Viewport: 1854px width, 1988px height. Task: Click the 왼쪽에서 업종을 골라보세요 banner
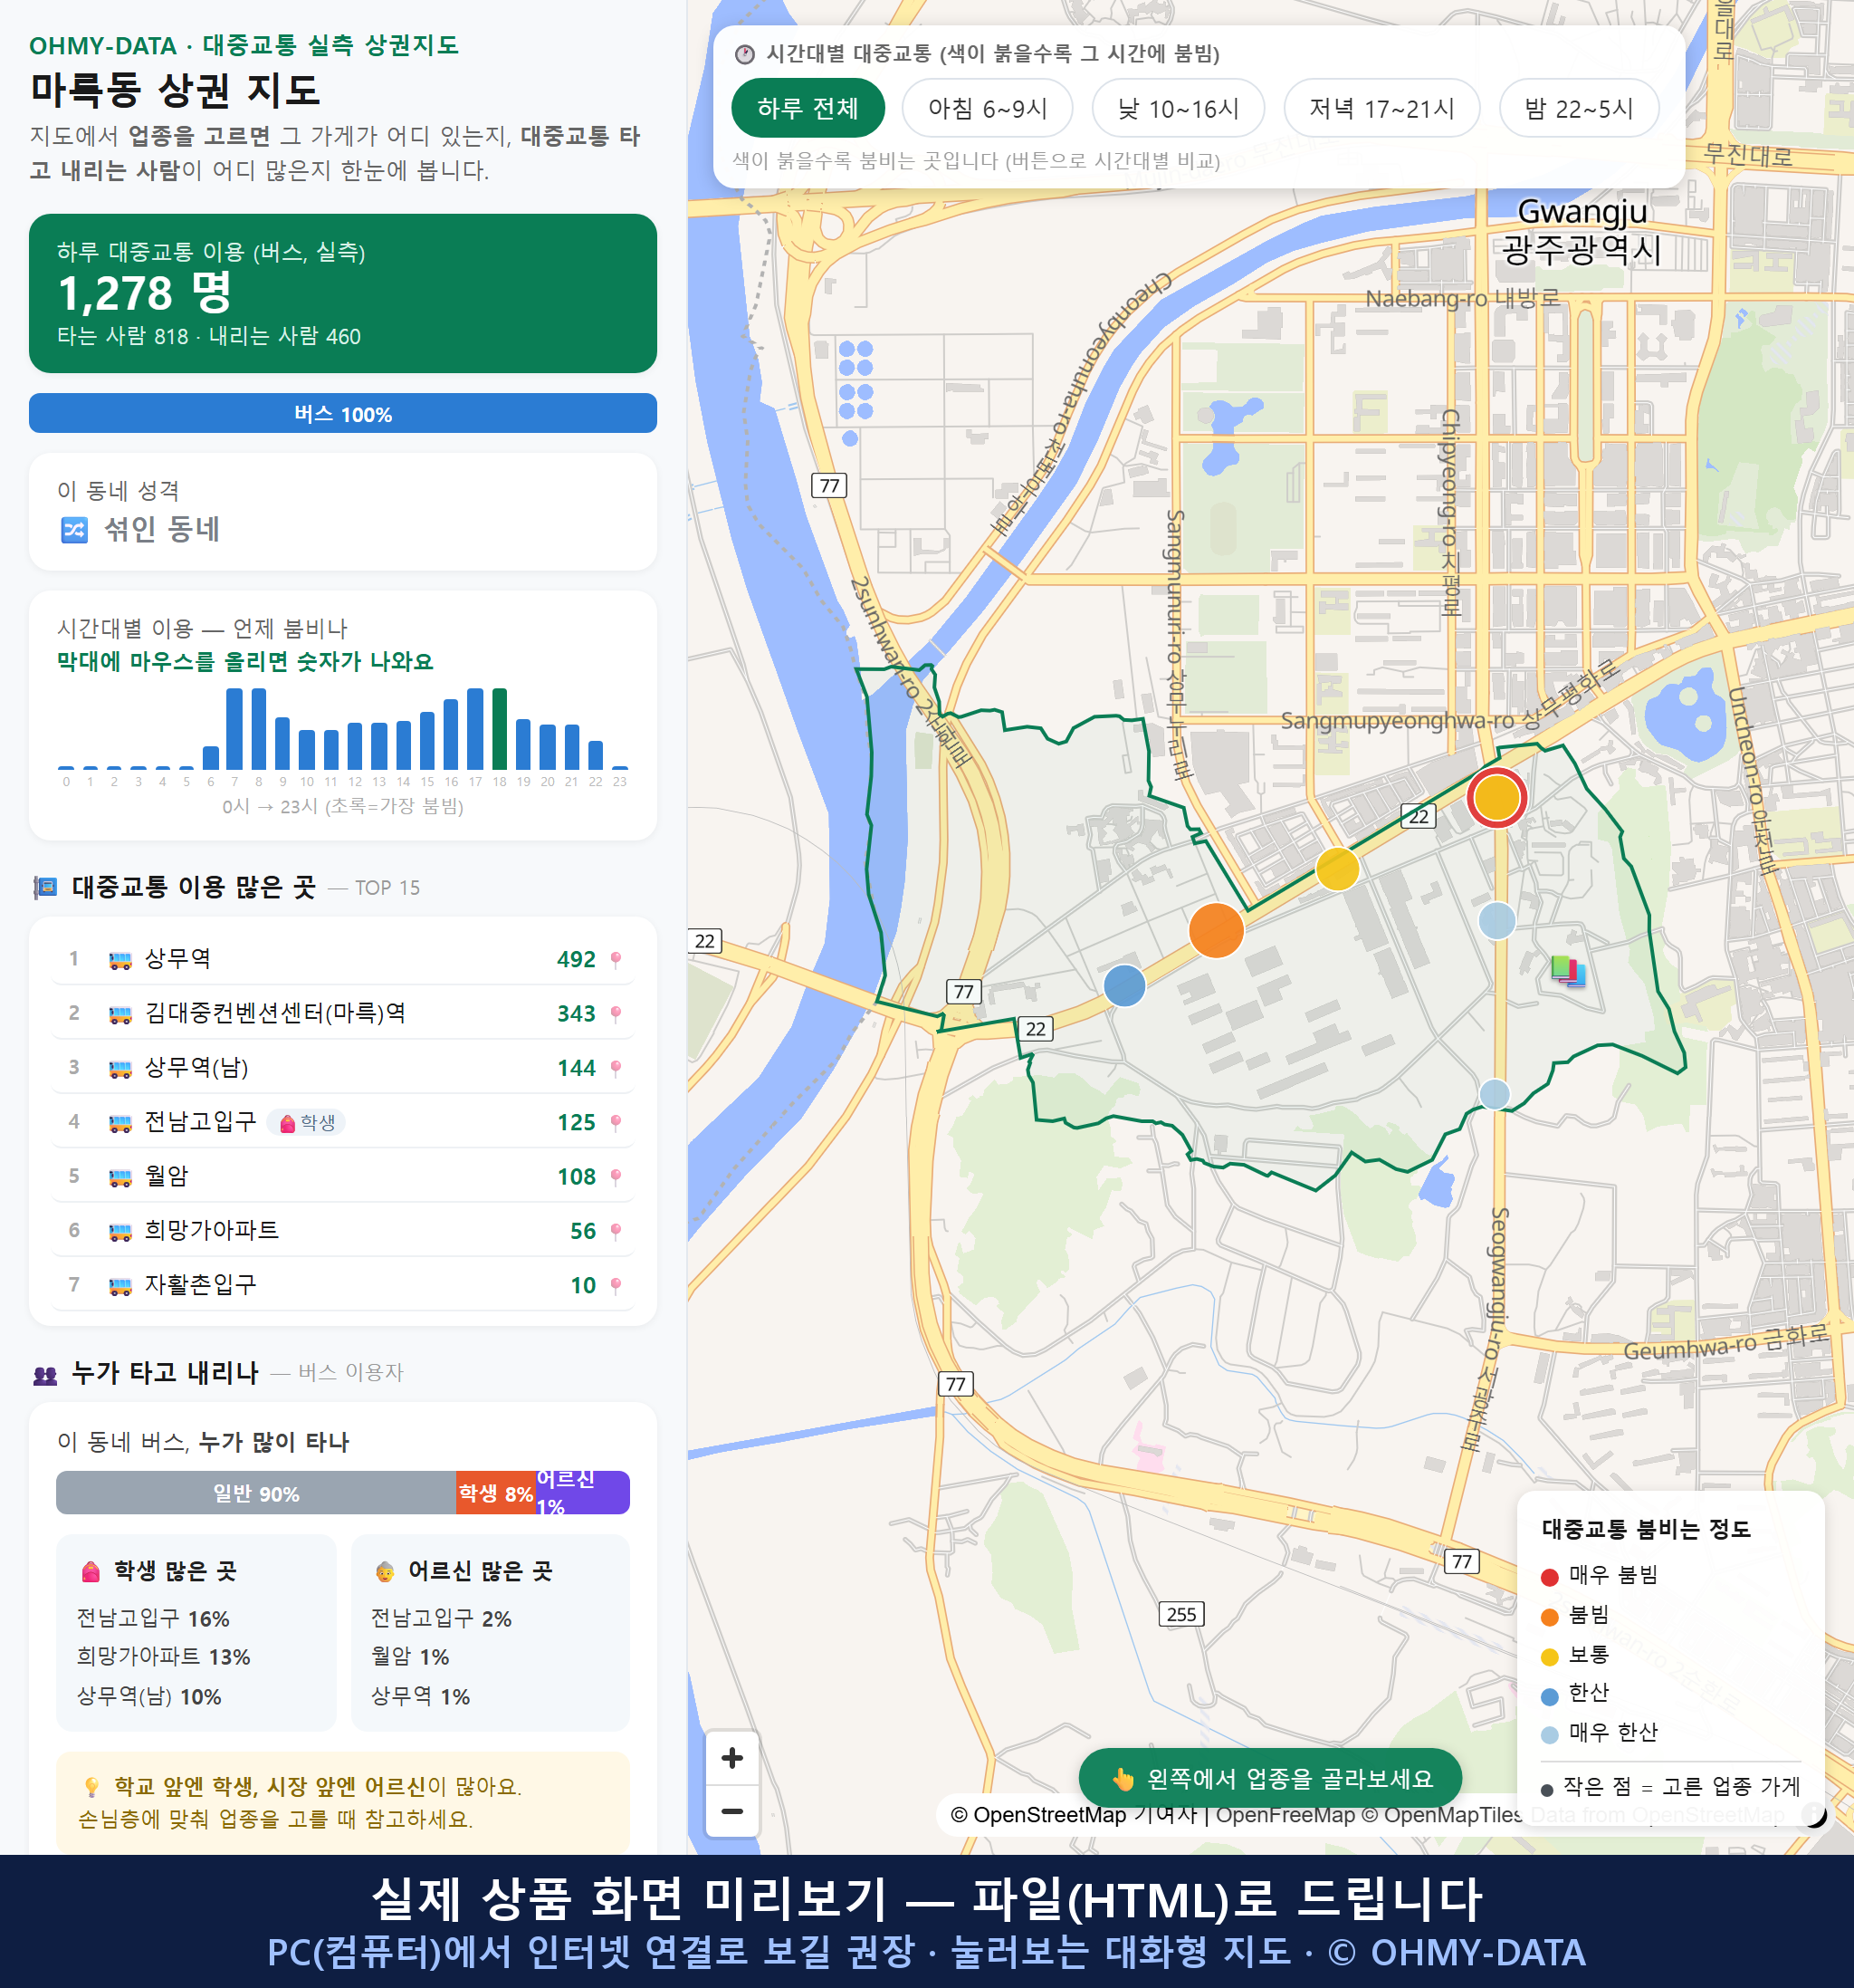point(1270,1778)
